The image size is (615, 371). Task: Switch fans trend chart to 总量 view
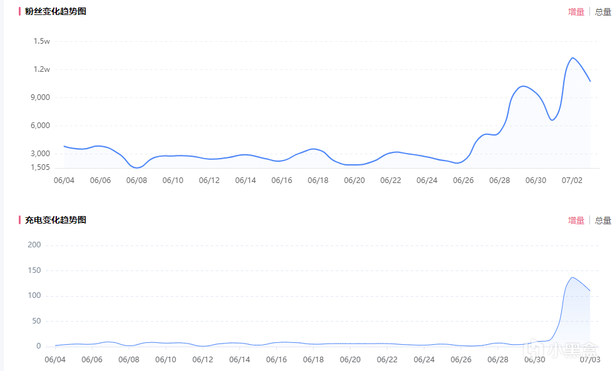pos(603,12)
